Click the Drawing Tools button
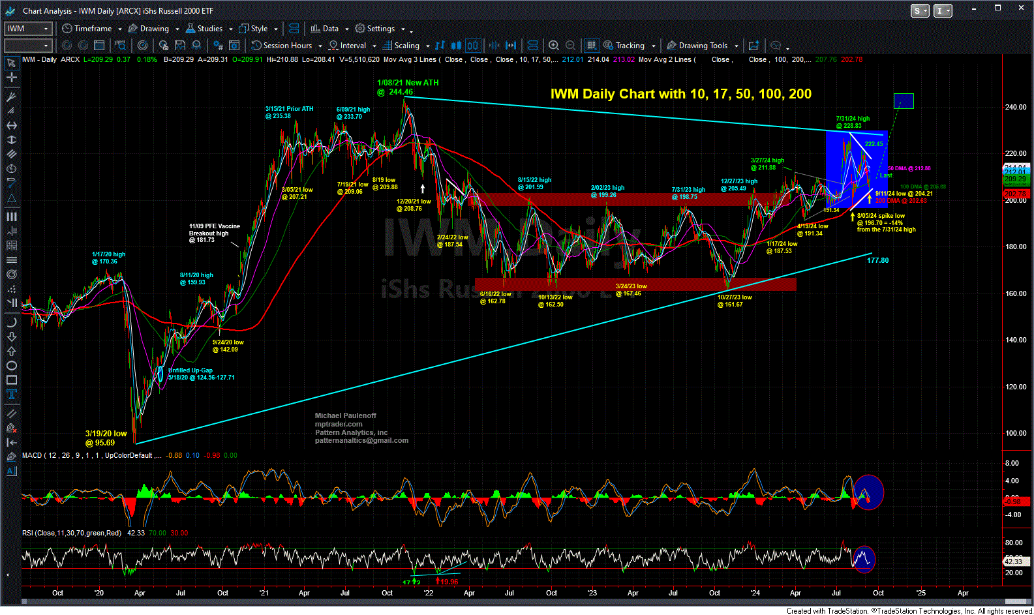This screenshot has width=1034, height=615. (x=697, y=46)
